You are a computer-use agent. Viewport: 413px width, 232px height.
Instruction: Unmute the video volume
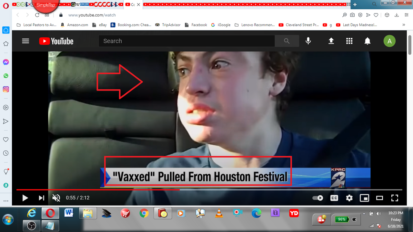click(56, 198)
